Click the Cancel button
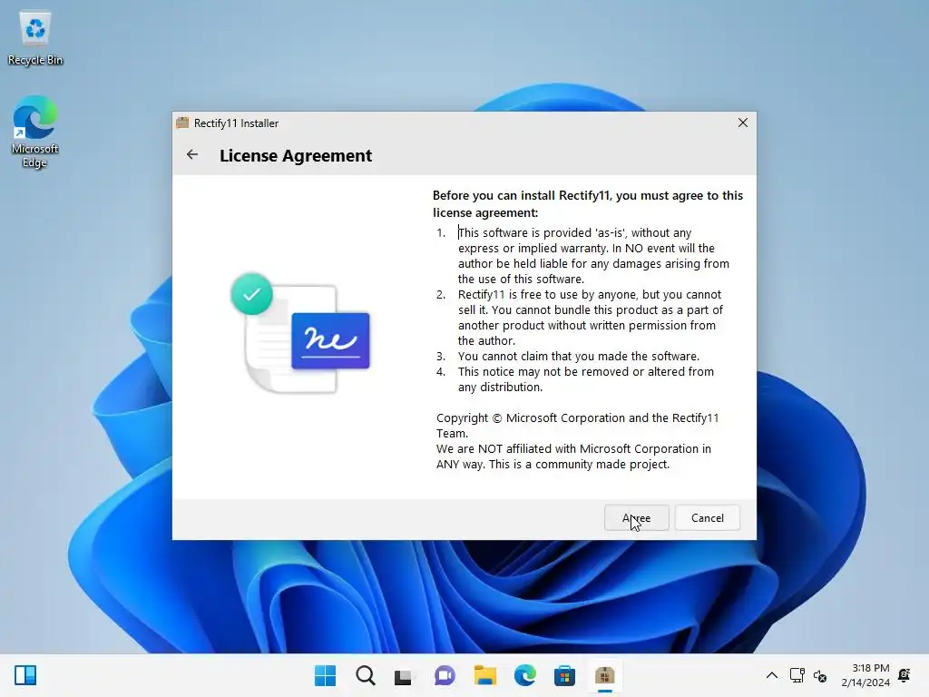This screenshot has width=929, height=697. click(x=708, y=518)
